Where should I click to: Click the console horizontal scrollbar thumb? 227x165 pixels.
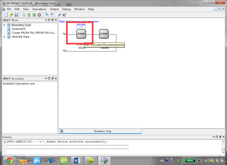pyautogui.click(x=15, y=155)
